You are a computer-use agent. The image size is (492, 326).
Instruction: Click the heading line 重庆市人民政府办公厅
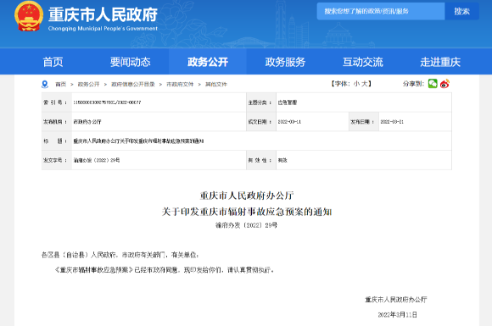[x=247, y=196]
